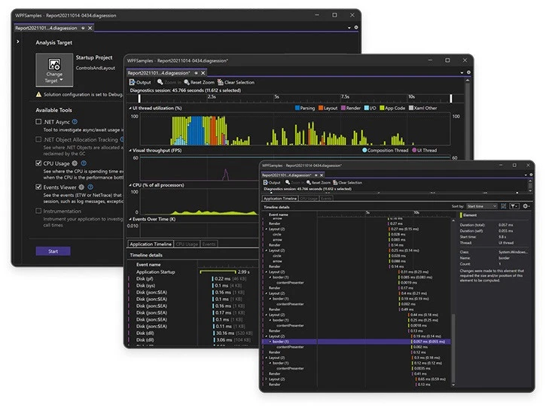The image size is (546, 408).
Task: Select the Disk (pf) event row
Action: tap(193, 279)
